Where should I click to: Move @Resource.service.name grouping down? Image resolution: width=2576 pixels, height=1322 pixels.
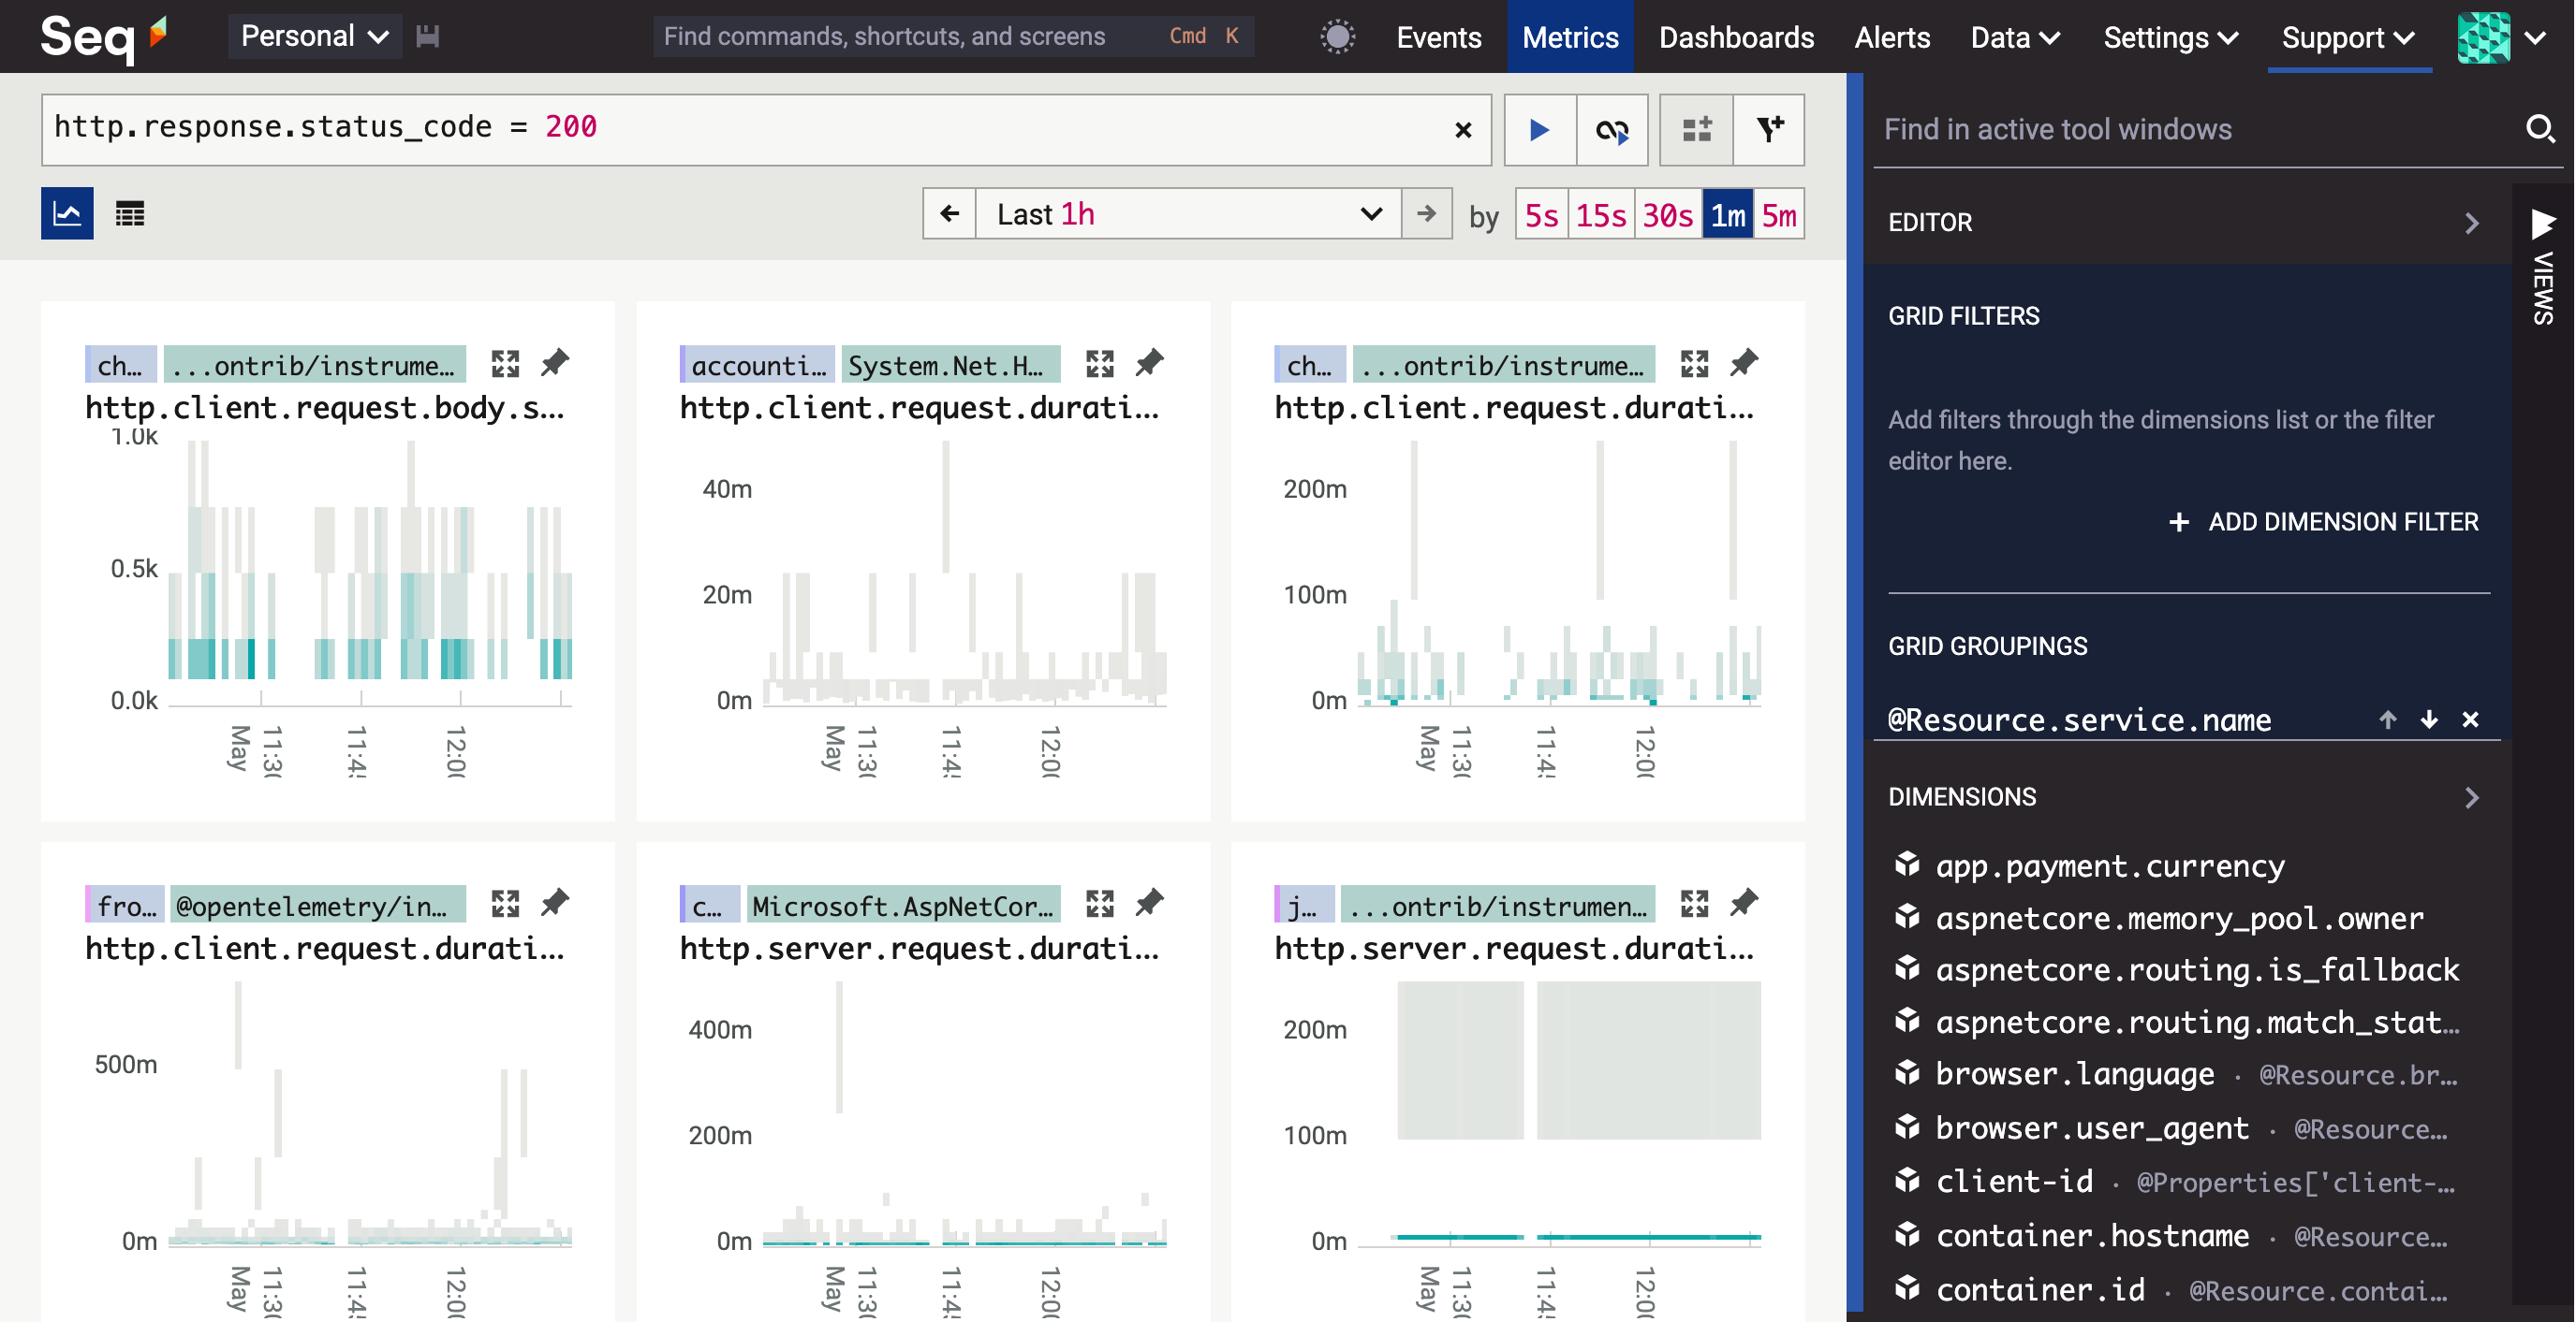pyautogui.click(x=2429, y=719)
